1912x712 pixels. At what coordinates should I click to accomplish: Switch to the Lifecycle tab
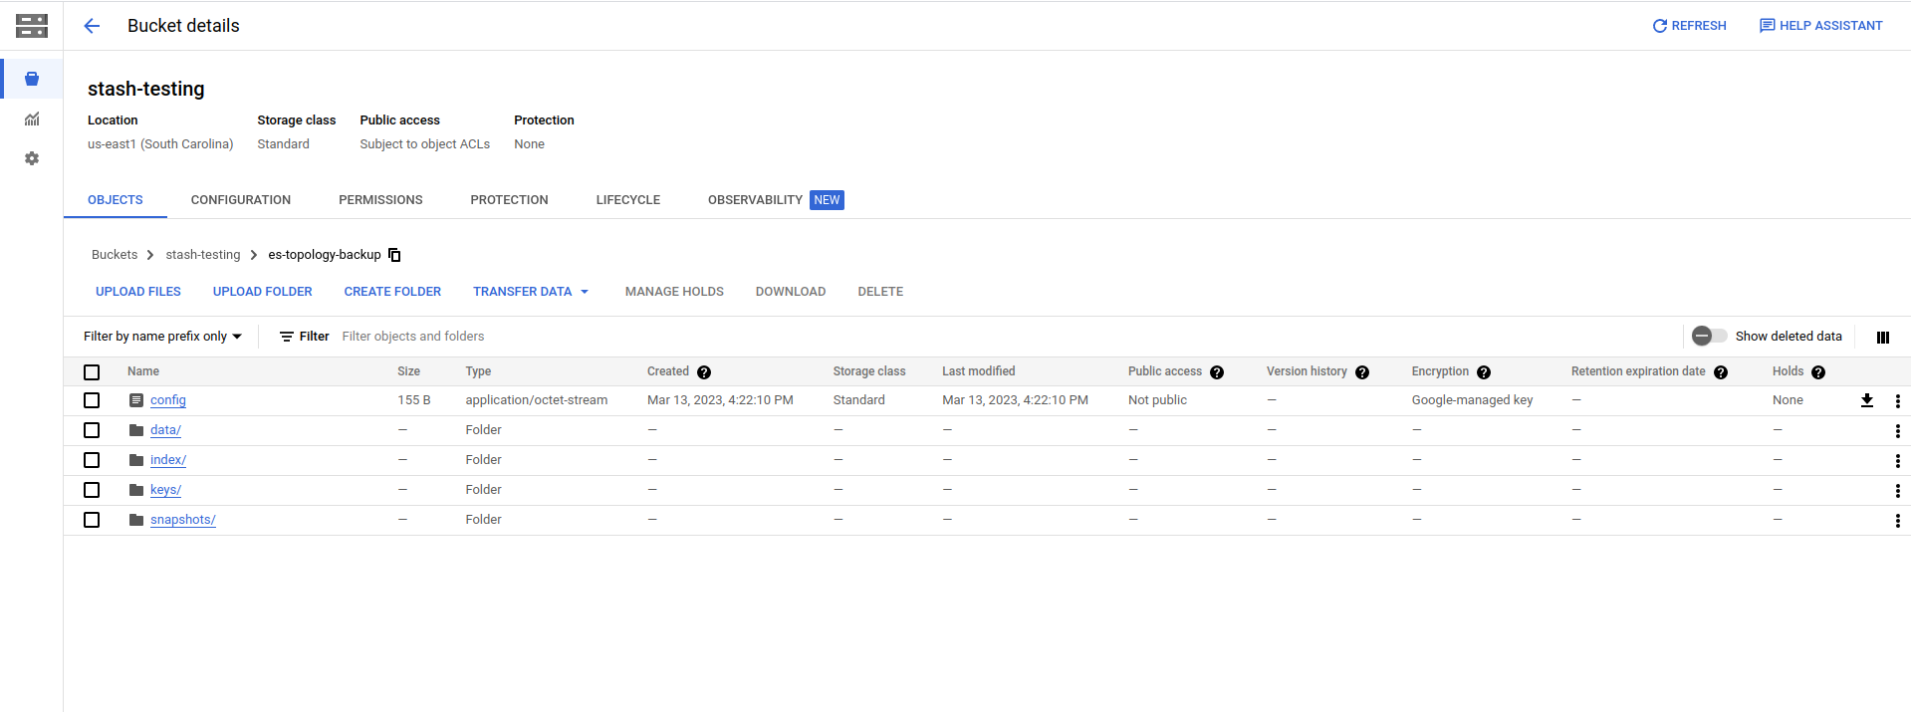click(x=627, y=200)
